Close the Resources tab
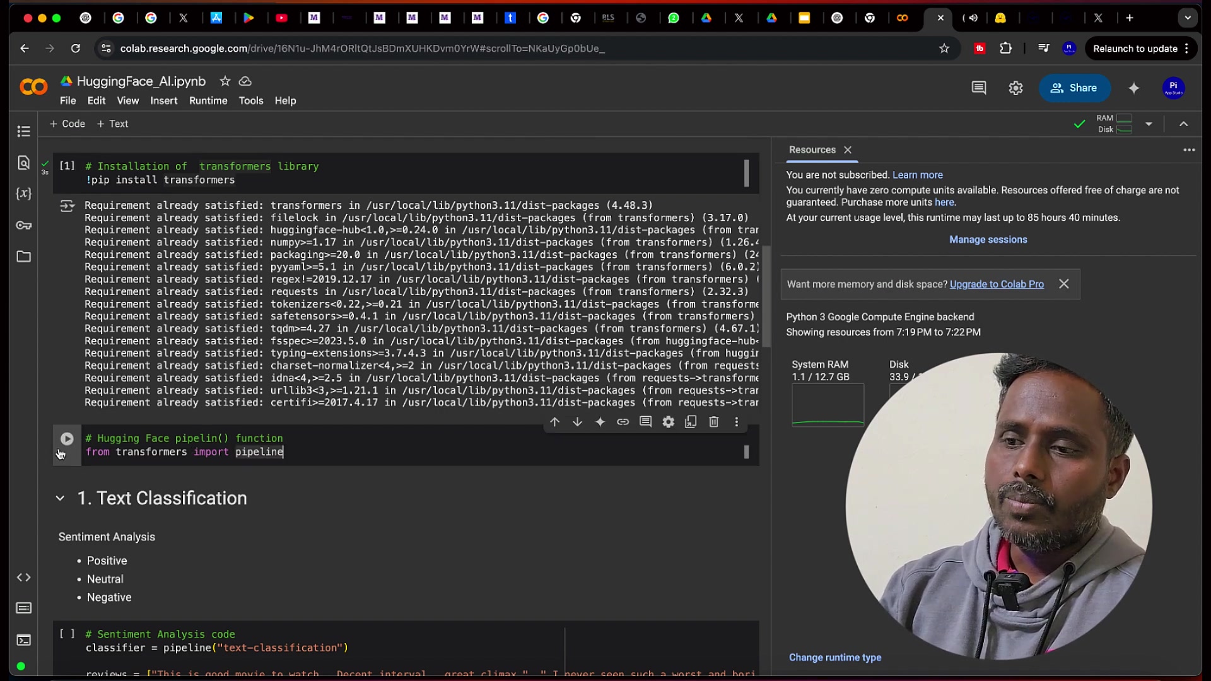The width and height of the screenshot is (1211, 681). coord(848,149)
